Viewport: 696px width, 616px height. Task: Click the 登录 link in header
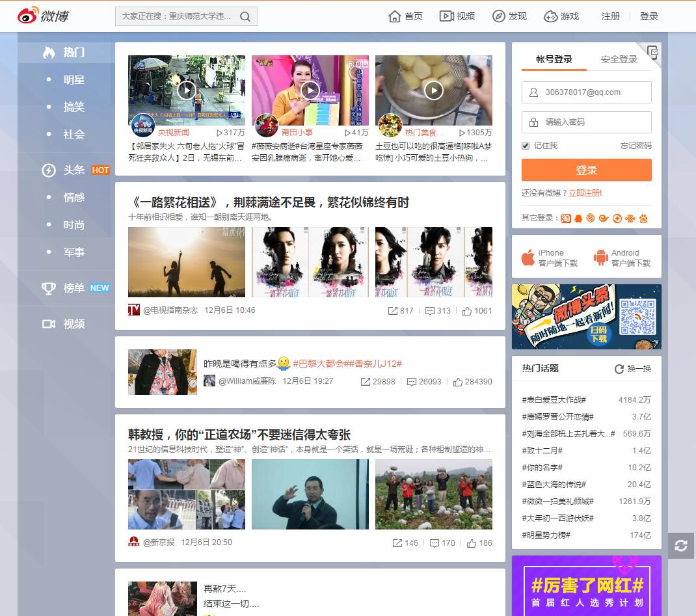tap(649, 16)
